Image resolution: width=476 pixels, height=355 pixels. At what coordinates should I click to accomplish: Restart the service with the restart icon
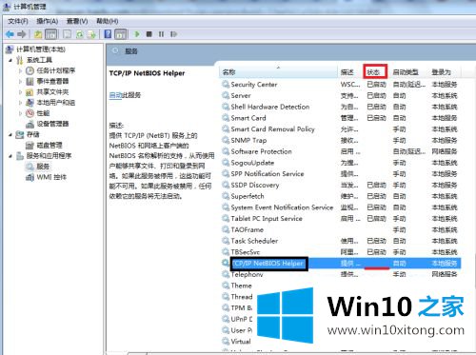(x=173, y=34)
